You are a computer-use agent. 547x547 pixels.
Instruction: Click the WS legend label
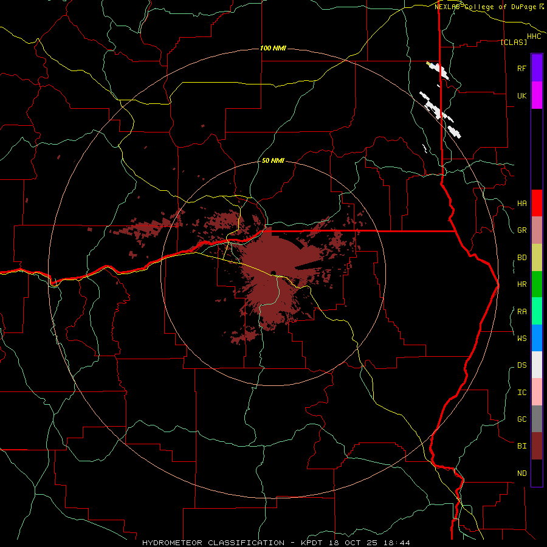(521, 339)
